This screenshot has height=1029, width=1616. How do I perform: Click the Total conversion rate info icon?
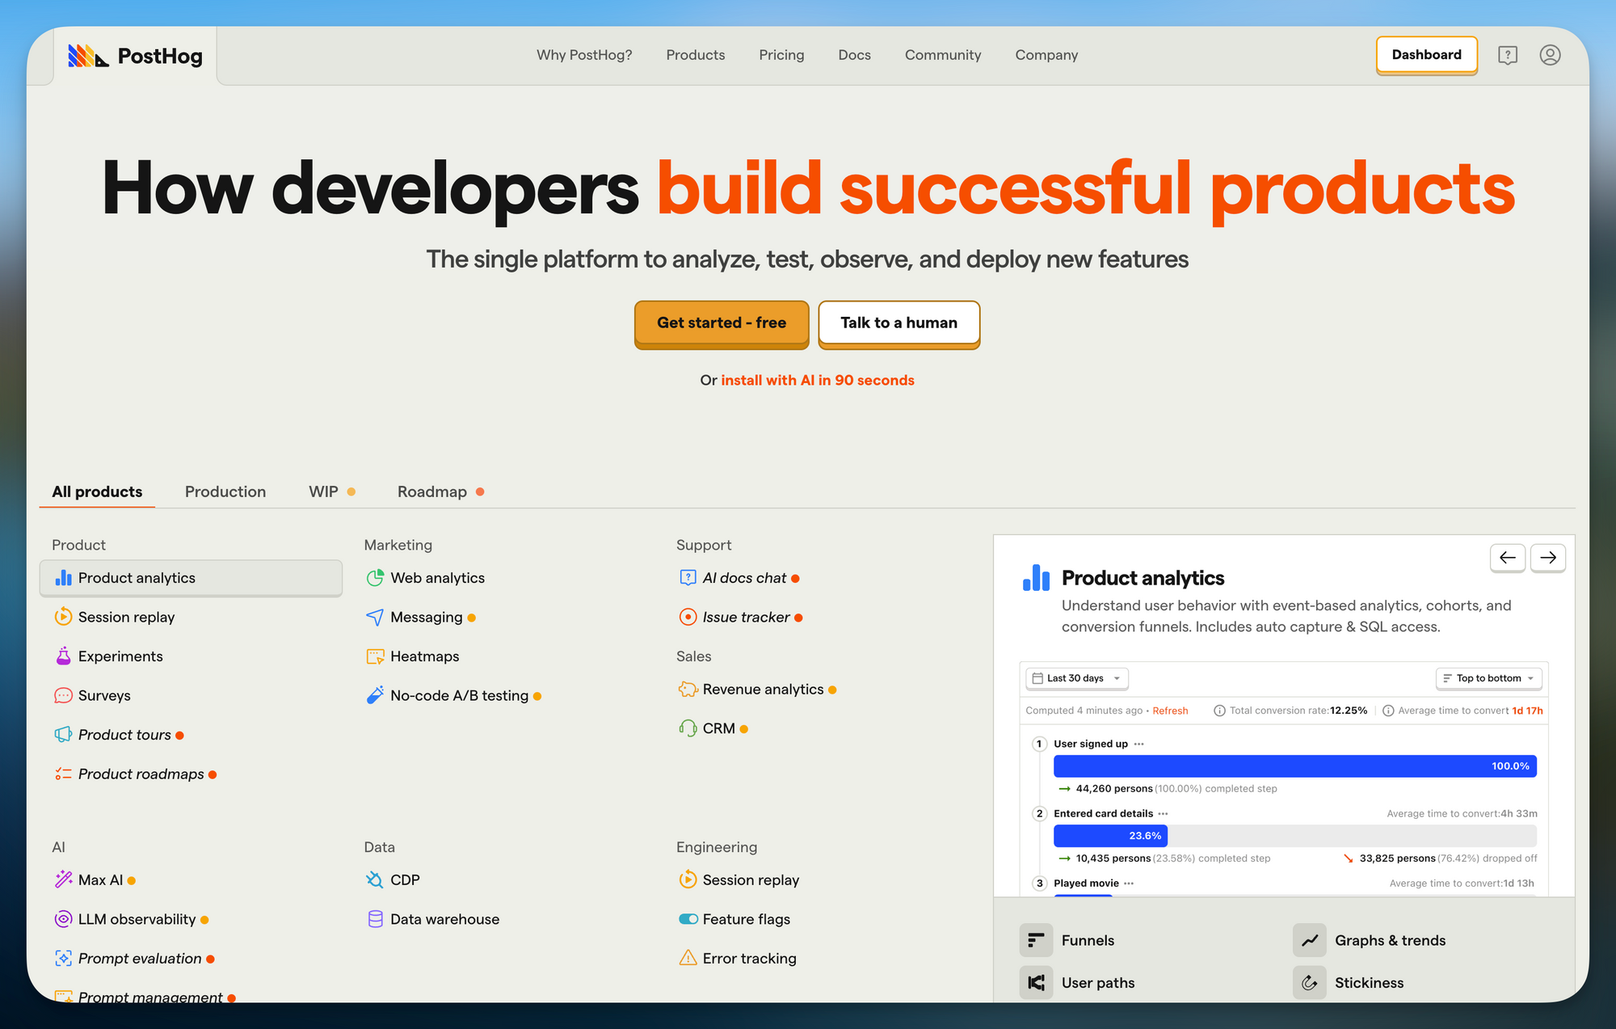(1219, 711)
